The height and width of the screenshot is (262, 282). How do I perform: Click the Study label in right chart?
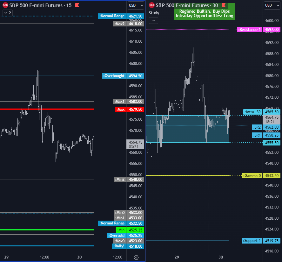click(154, 13)
